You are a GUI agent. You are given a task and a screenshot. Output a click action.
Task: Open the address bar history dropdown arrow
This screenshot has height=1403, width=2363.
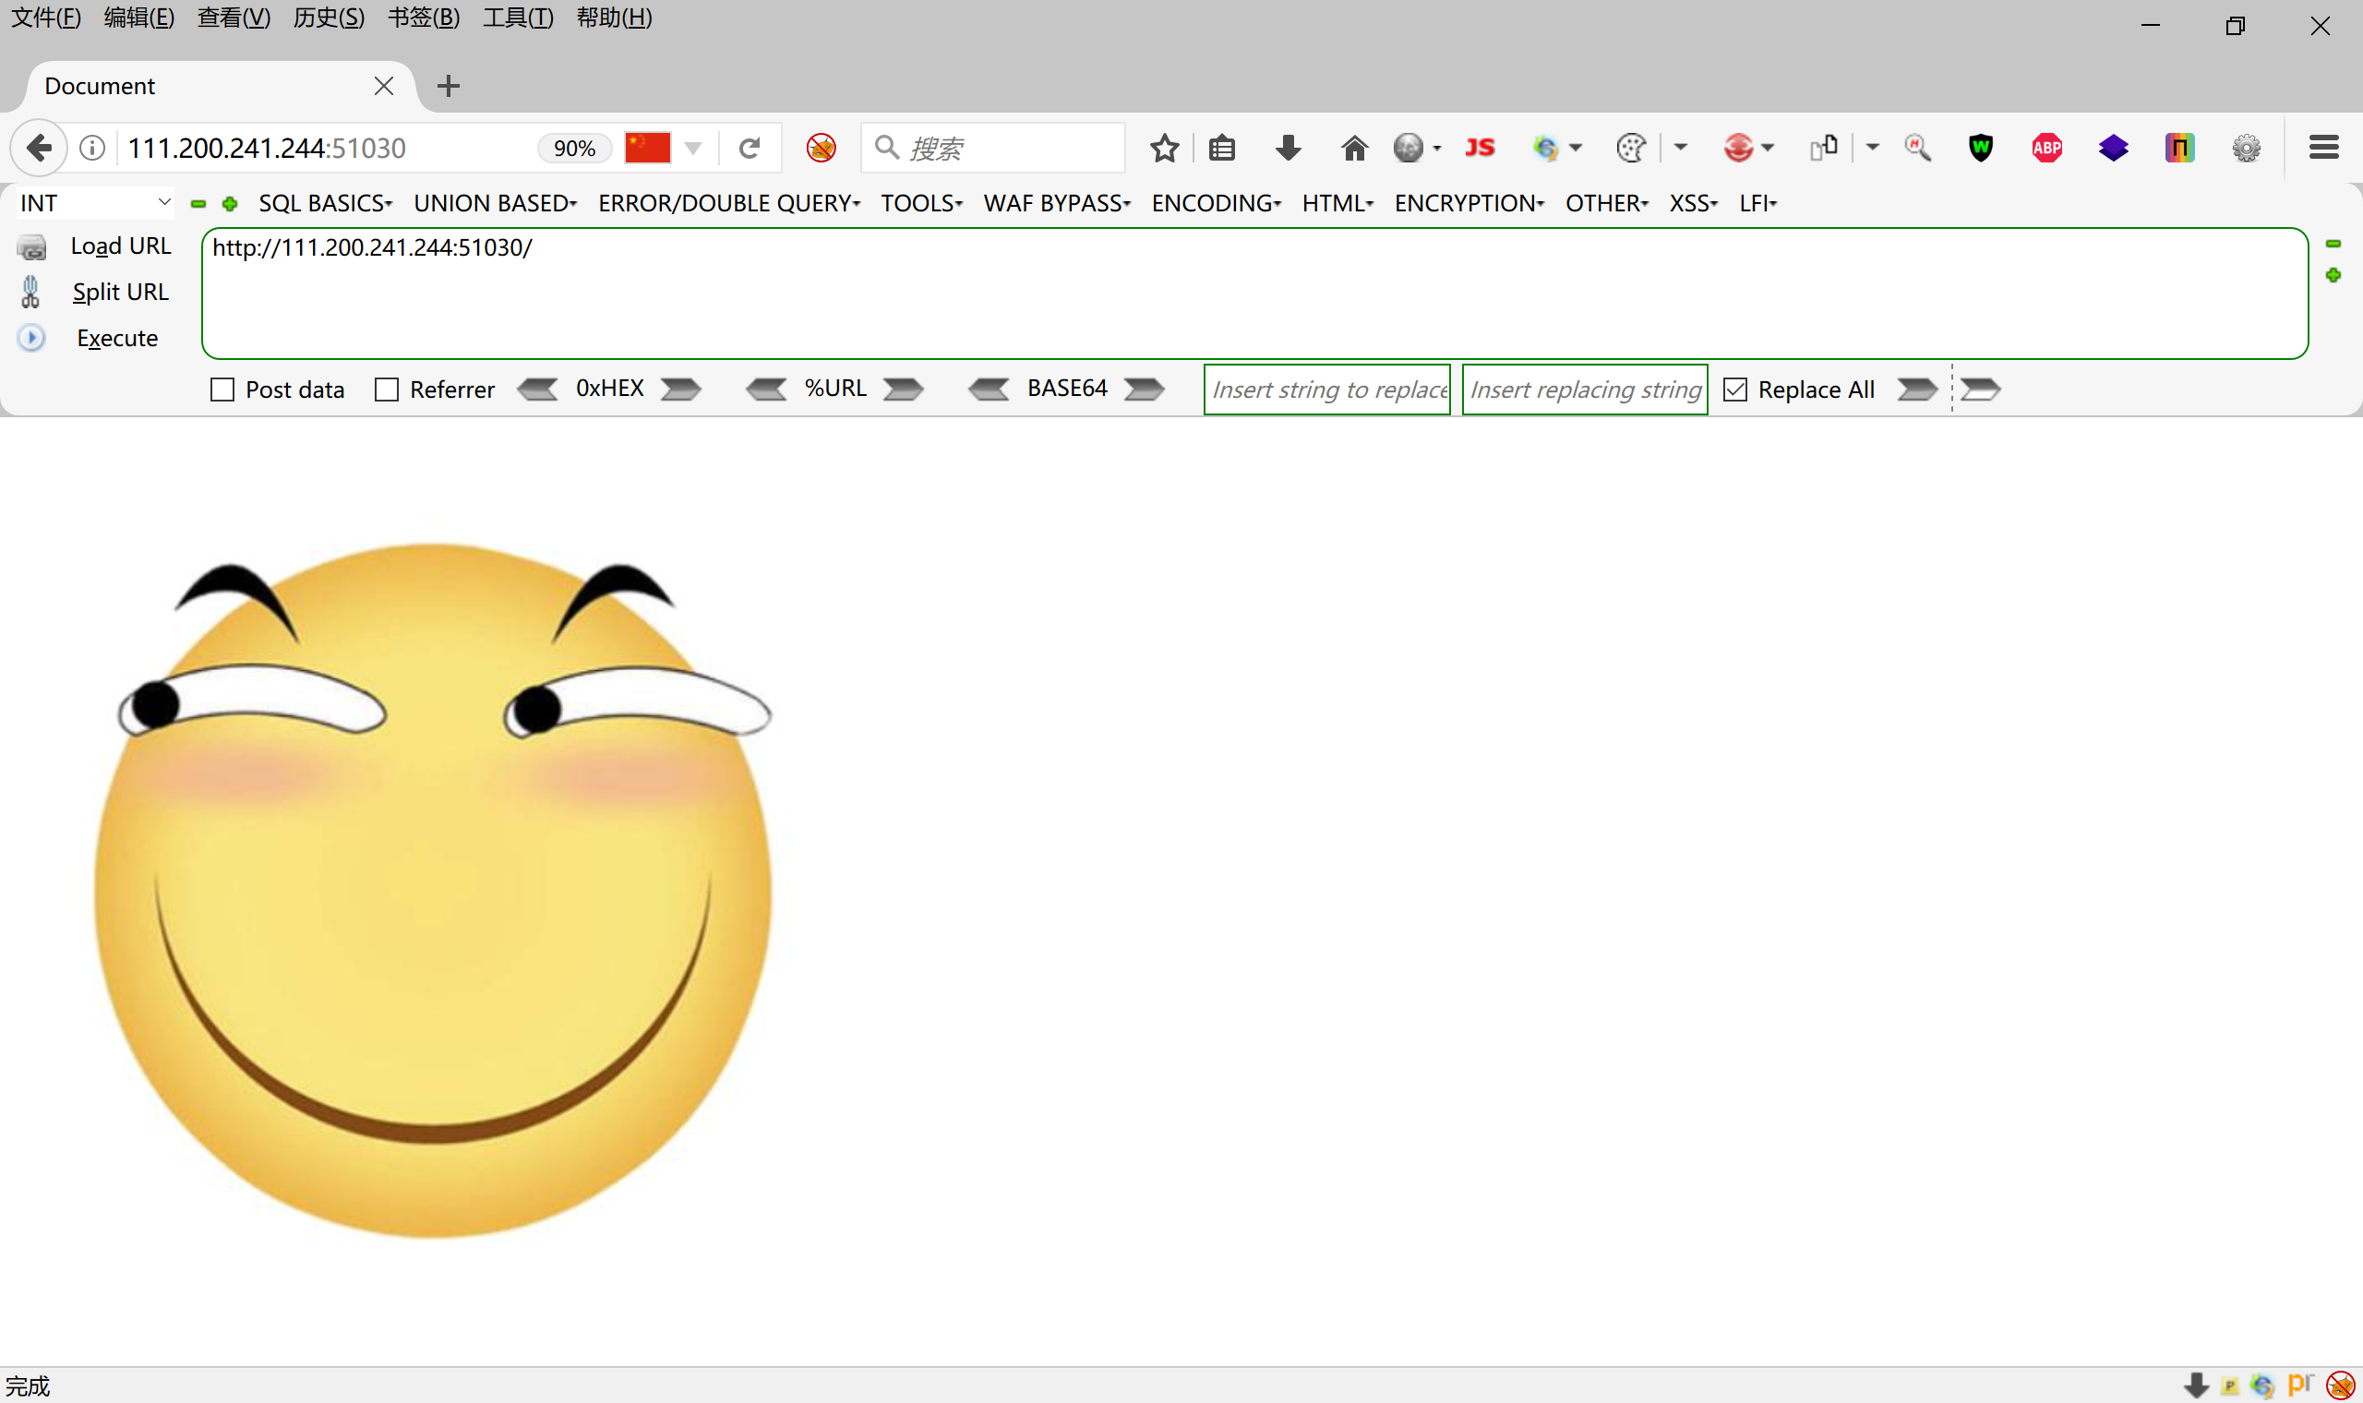pyautogui.click(x=693, y=149)
